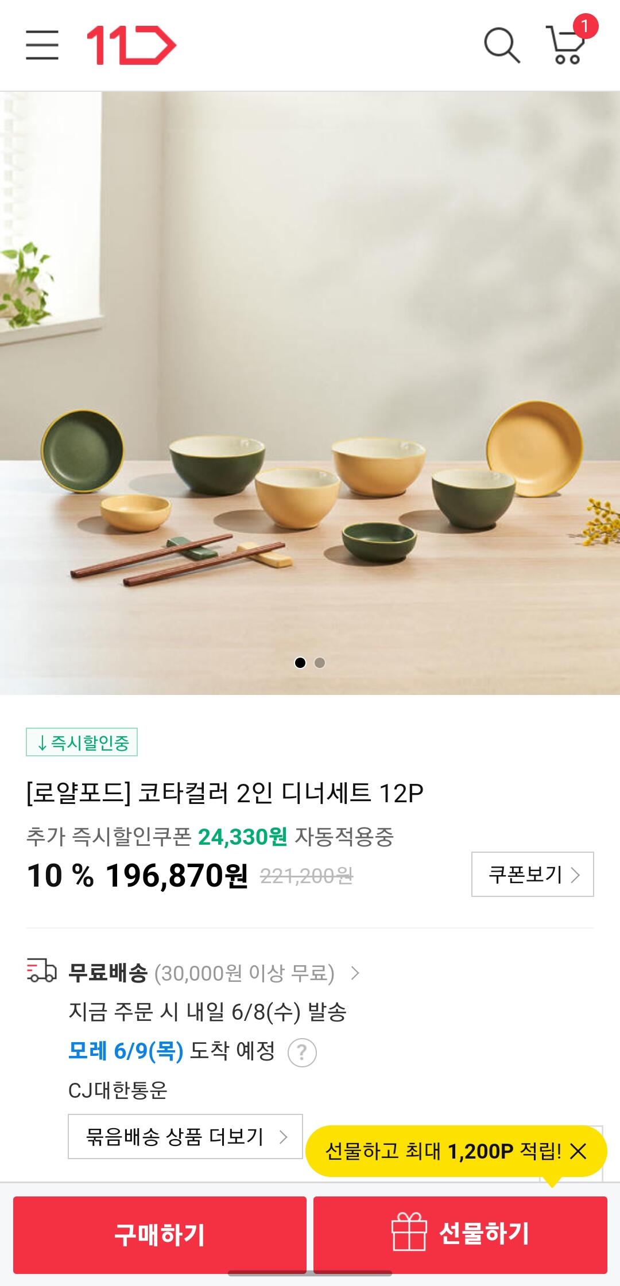Switch to second image carousel dot
The width and height of the screenshot is (620, 1286).
click(320, 663)
